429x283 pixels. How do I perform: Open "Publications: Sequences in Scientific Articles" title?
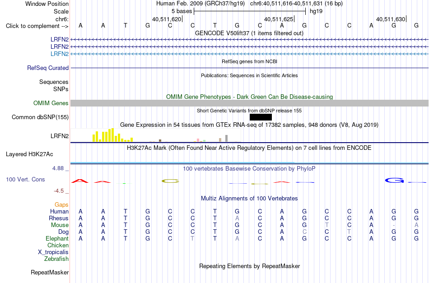249,75
